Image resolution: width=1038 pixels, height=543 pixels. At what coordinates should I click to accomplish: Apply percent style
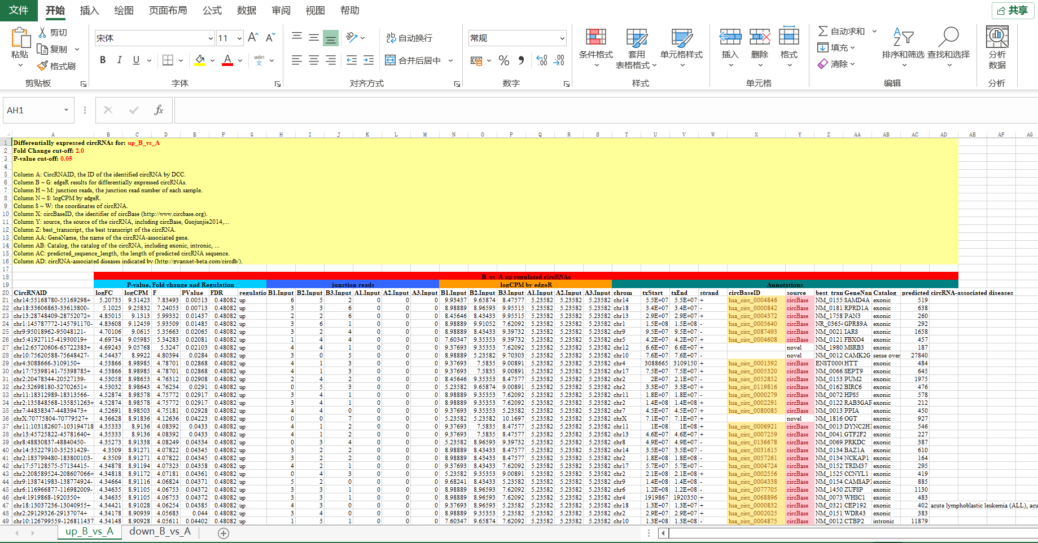504,60
